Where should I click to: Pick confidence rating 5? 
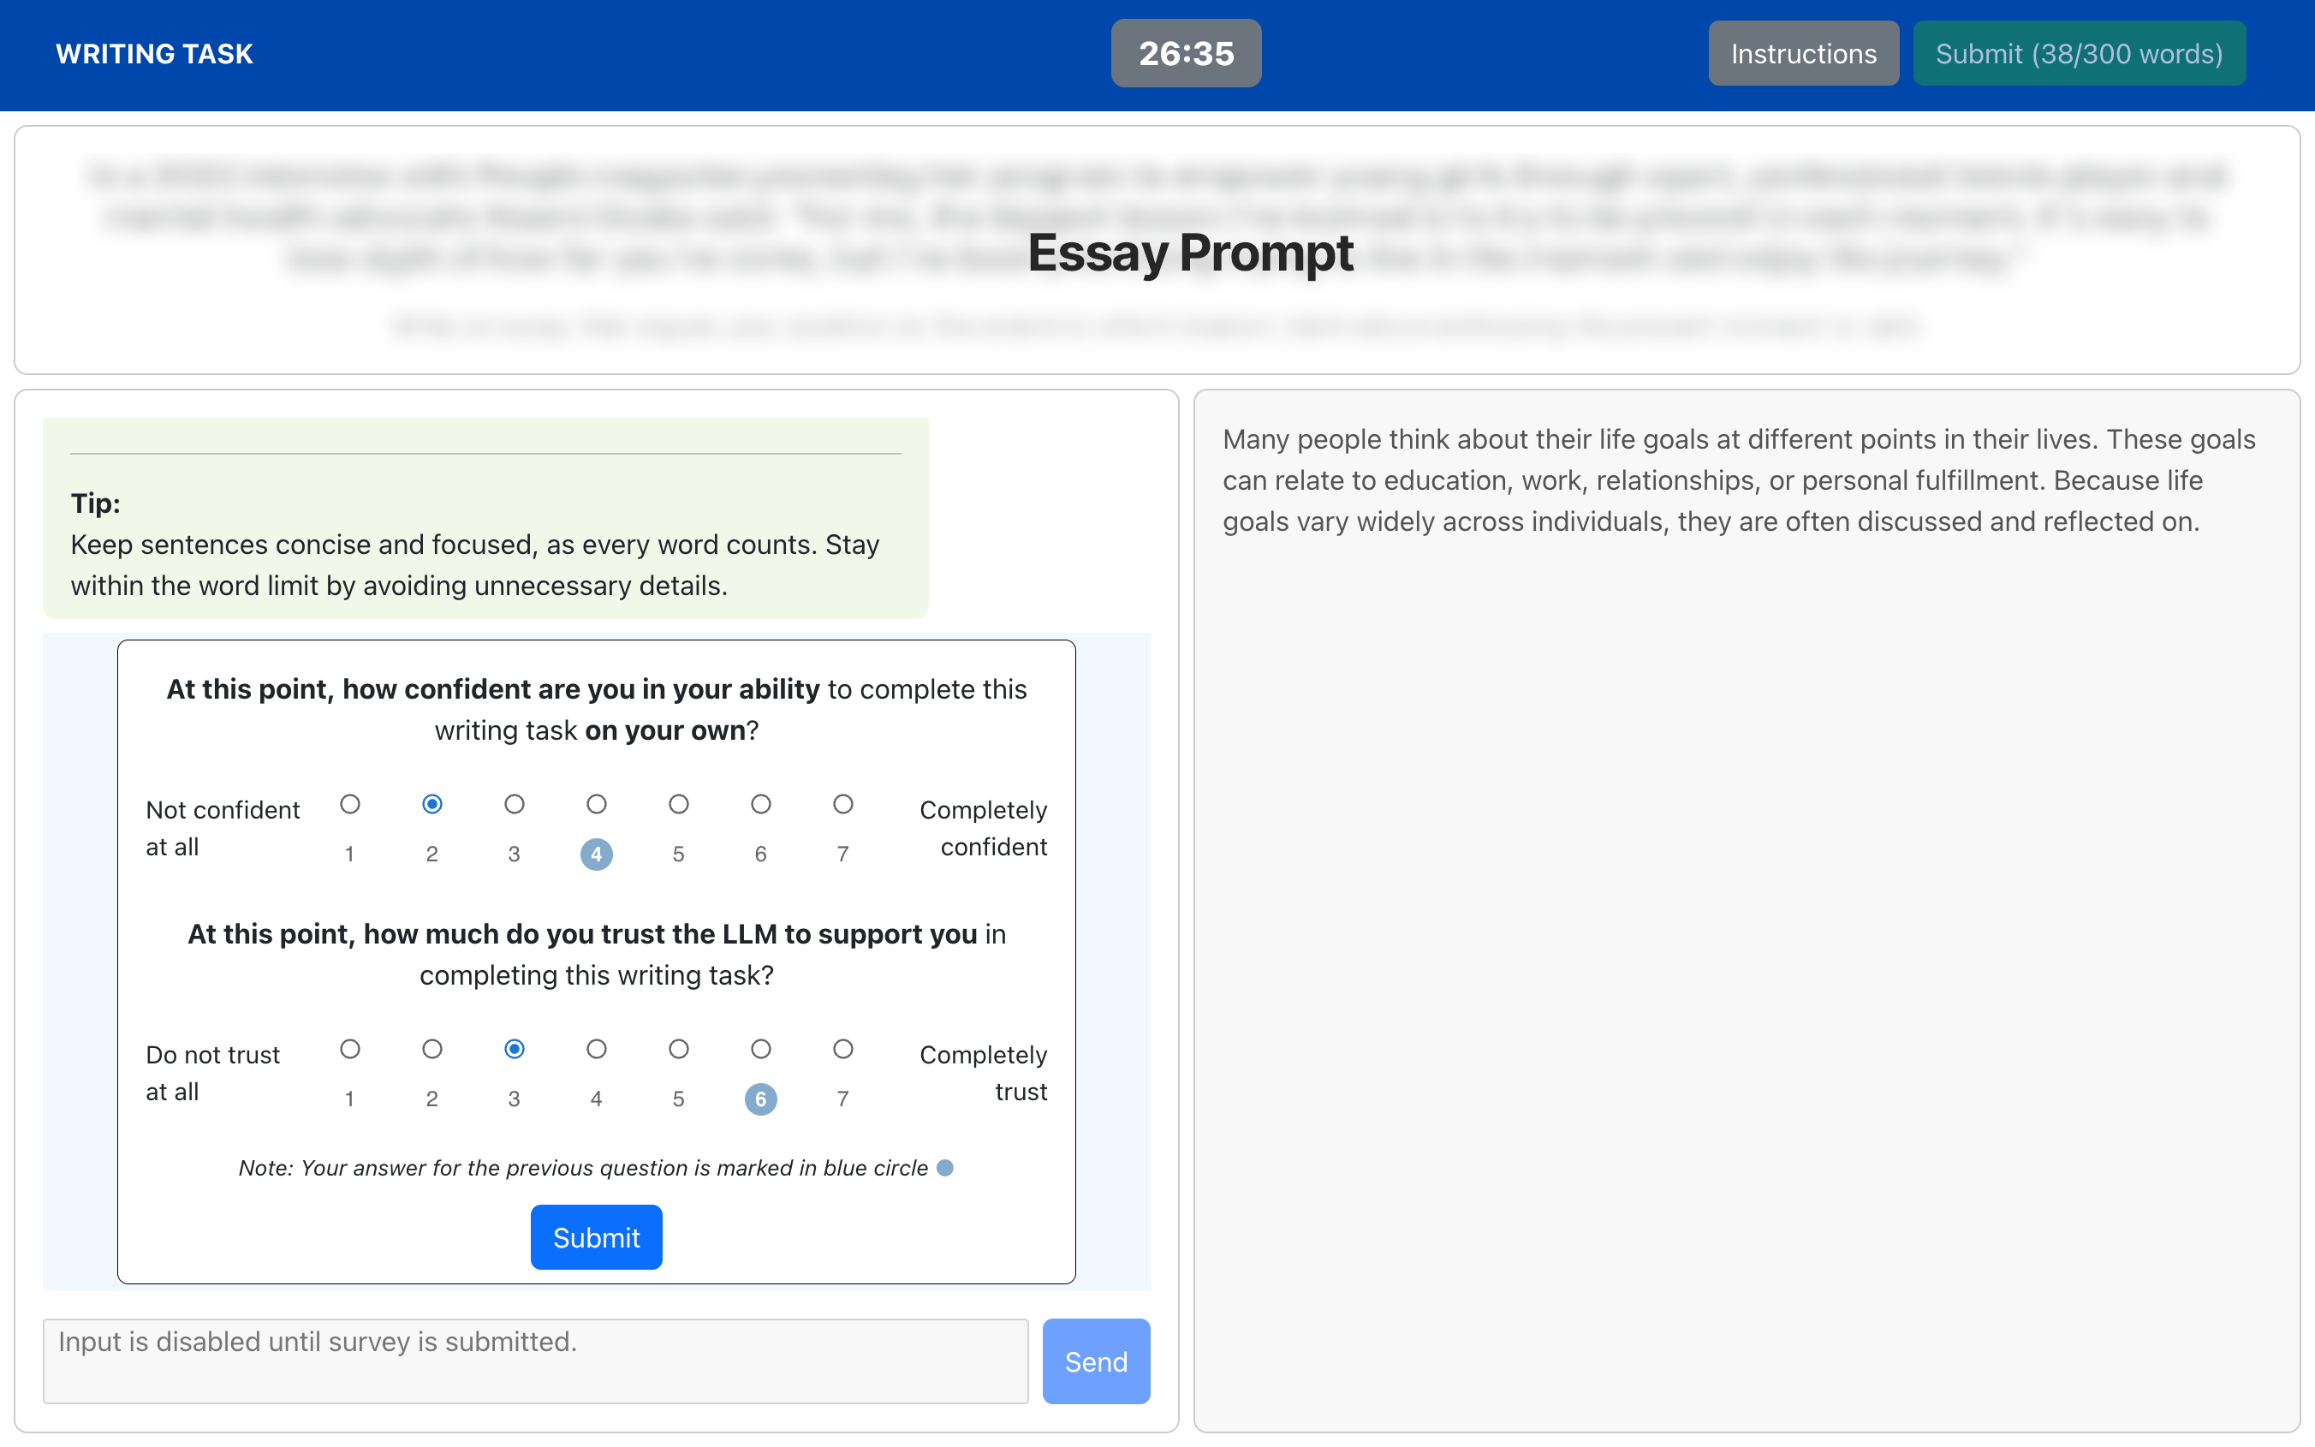[678, 804]
